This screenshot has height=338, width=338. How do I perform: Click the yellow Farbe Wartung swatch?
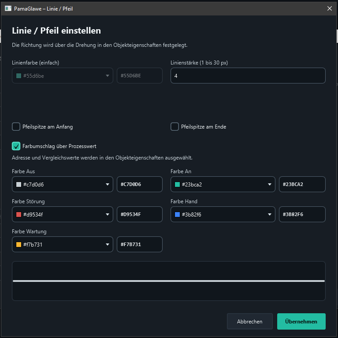[19, 244]
